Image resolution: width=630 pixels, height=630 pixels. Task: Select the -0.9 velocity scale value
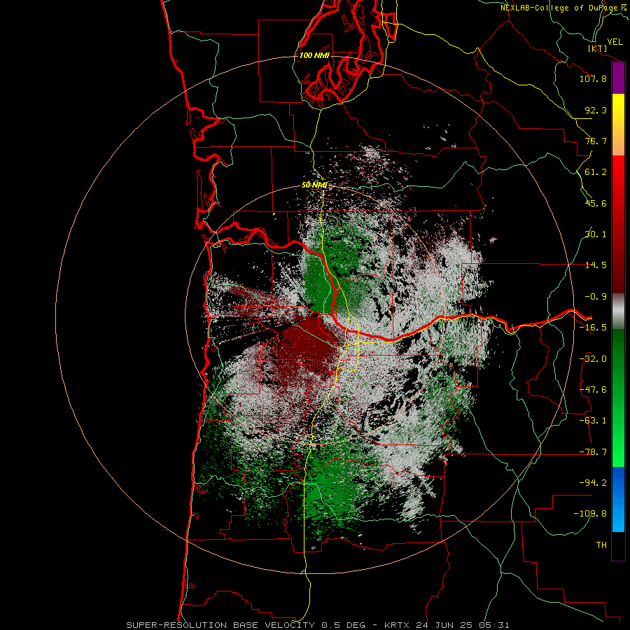coord(596,297)
